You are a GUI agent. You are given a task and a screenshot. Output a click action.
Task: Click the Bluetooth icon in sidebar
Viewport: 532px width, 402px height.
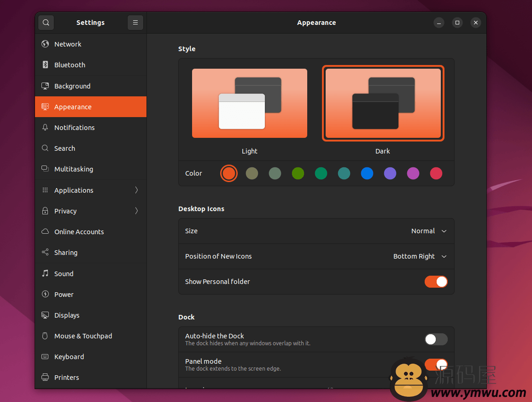tap(45, 65)
